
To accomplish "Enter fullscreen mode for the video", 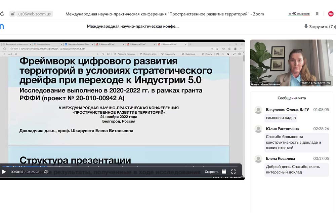I will (234, 172).
